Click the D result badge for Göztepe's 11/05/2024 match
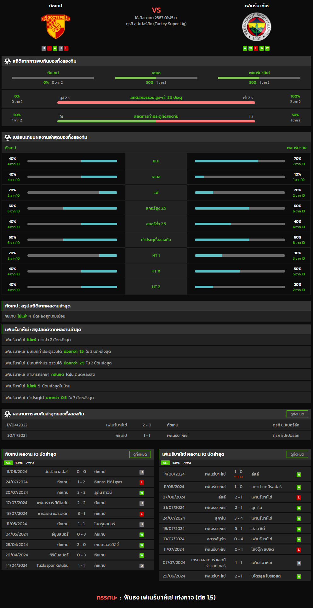This screenshot has width=313, height=608. click(142, 524)
